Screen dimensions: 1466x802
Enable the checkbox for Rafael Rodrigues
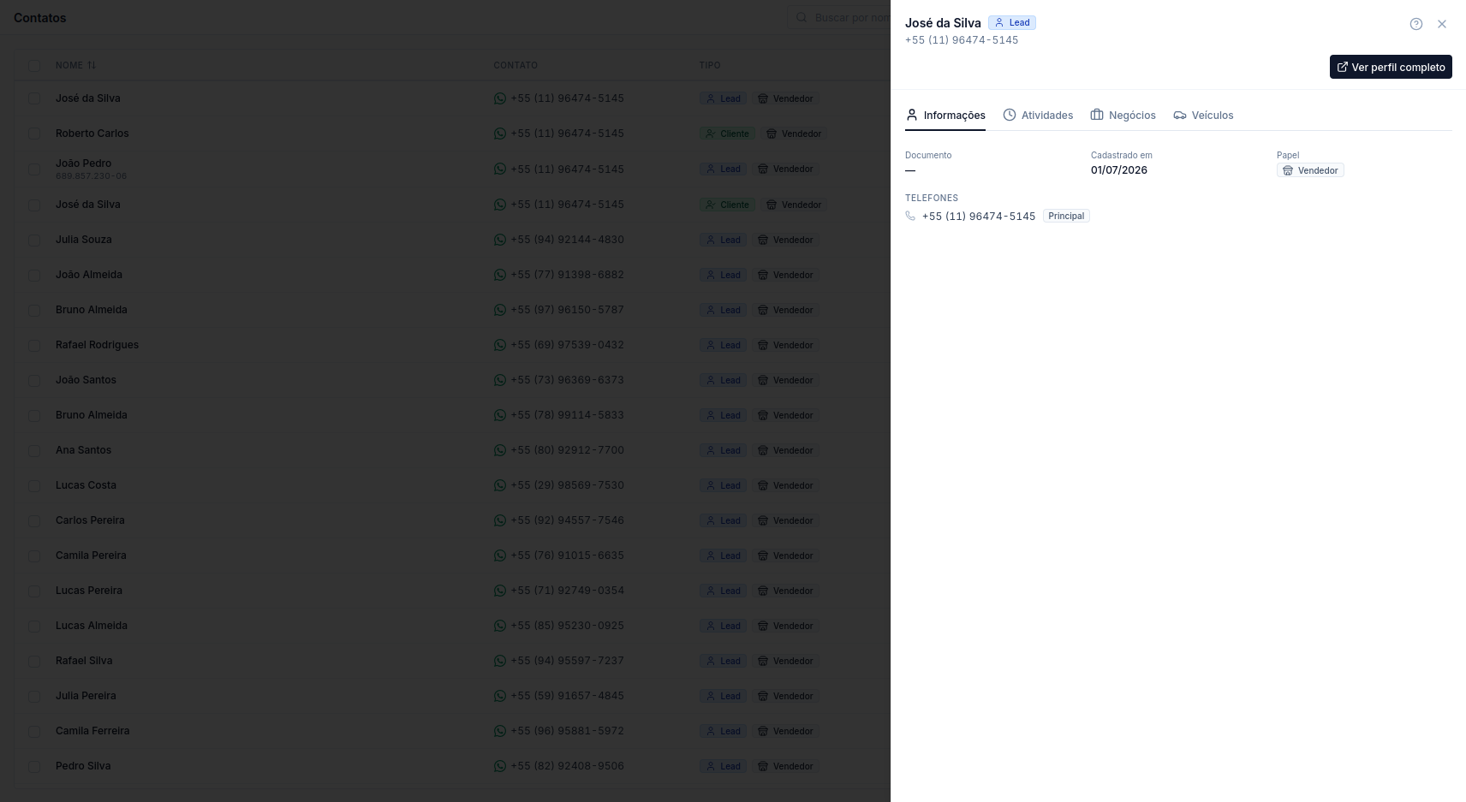tap(34, 345)
